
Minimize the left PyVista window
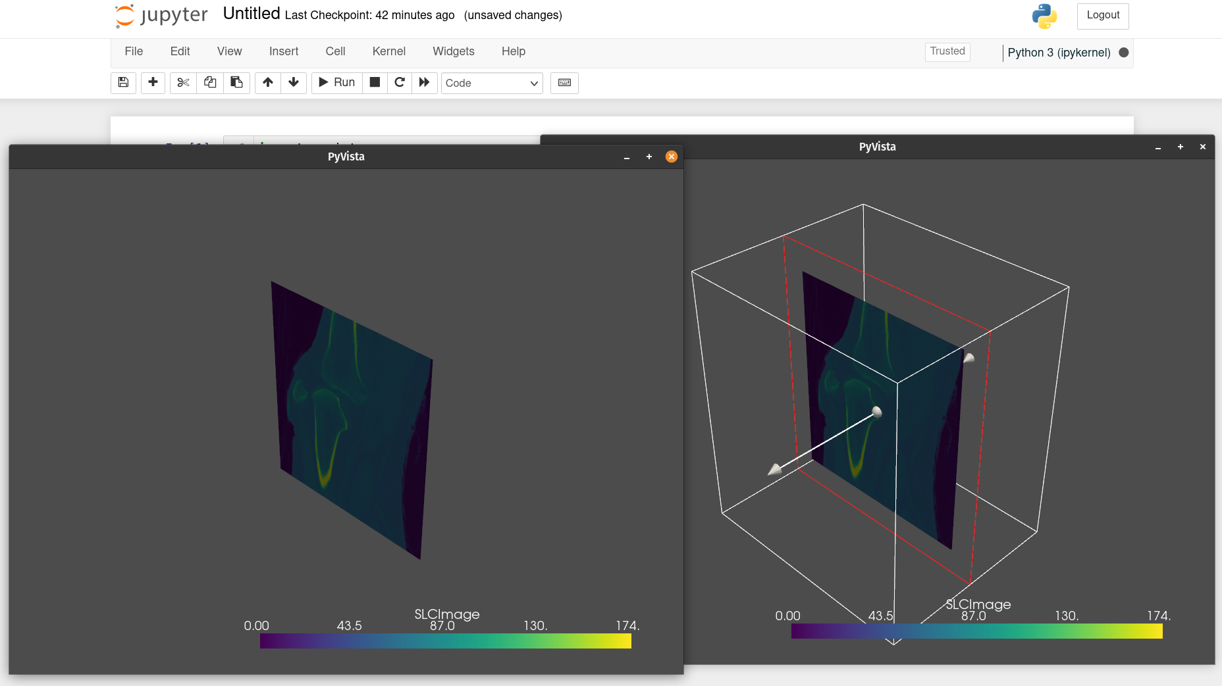coord(625,157)
